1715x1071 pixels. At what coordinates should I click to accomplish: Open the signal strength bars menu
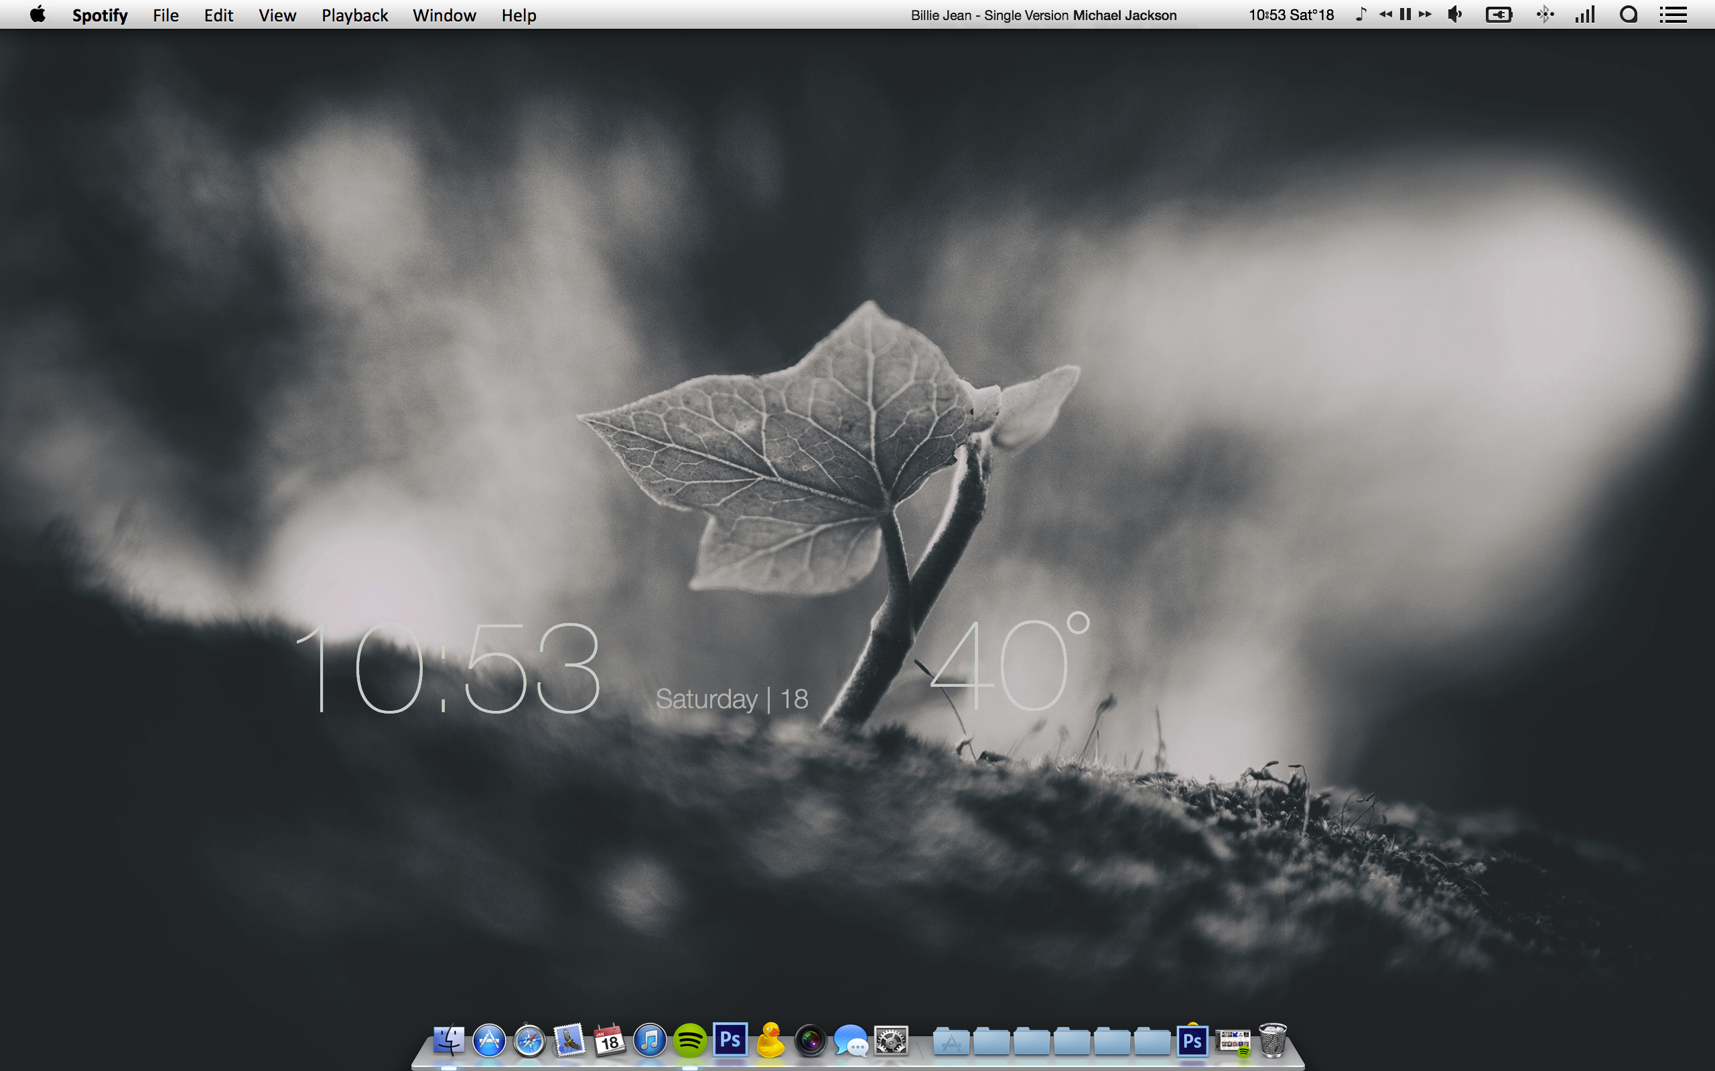[x=1585, y=14]
